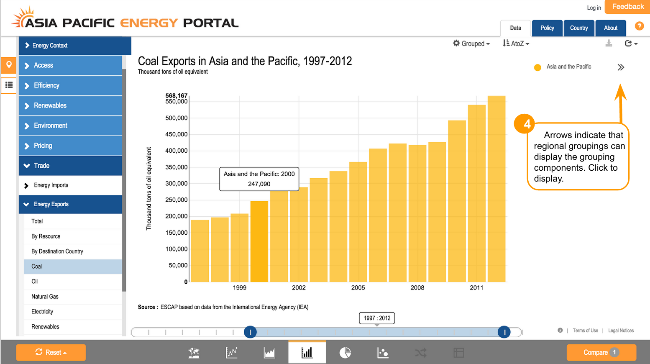Click the download chart icon
Screen dimensions: 650x364
click(609, 44)
